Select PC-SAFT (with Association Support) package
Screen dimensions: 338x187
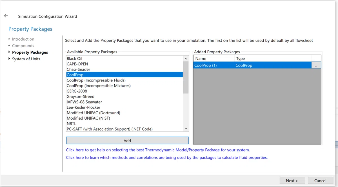(x=124, y=129)
